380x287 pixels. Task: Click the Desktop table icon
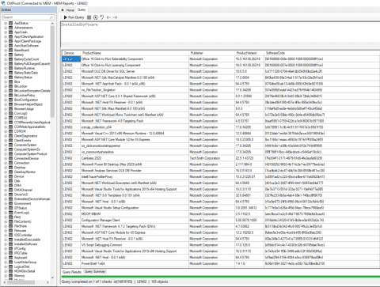(x=10, y=168)
